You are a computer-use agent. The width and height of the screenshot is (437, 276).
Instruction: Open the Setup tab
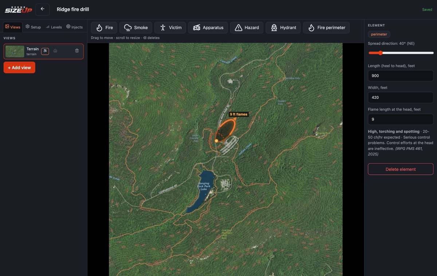[x=33, y=27]
